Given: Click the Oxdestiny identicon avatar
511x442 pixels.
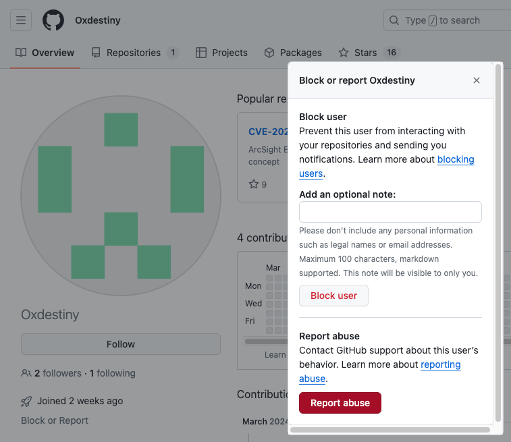Looking at the screenshot, I should click(121, 196).
